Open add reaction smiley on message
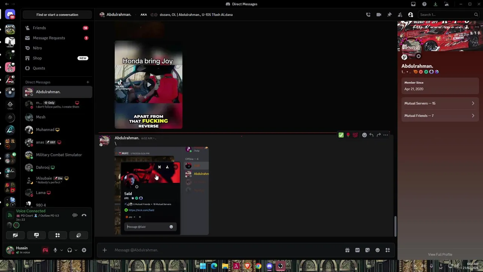 364,135
